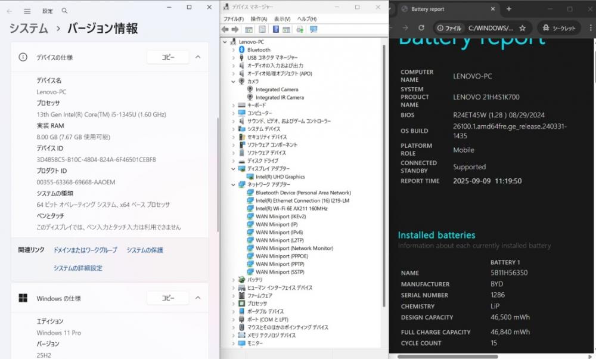This screenshot has height=359, width=596.
Task: Open the ヘルプ(H) menu in Device Manager
Action: pos(307,19)
